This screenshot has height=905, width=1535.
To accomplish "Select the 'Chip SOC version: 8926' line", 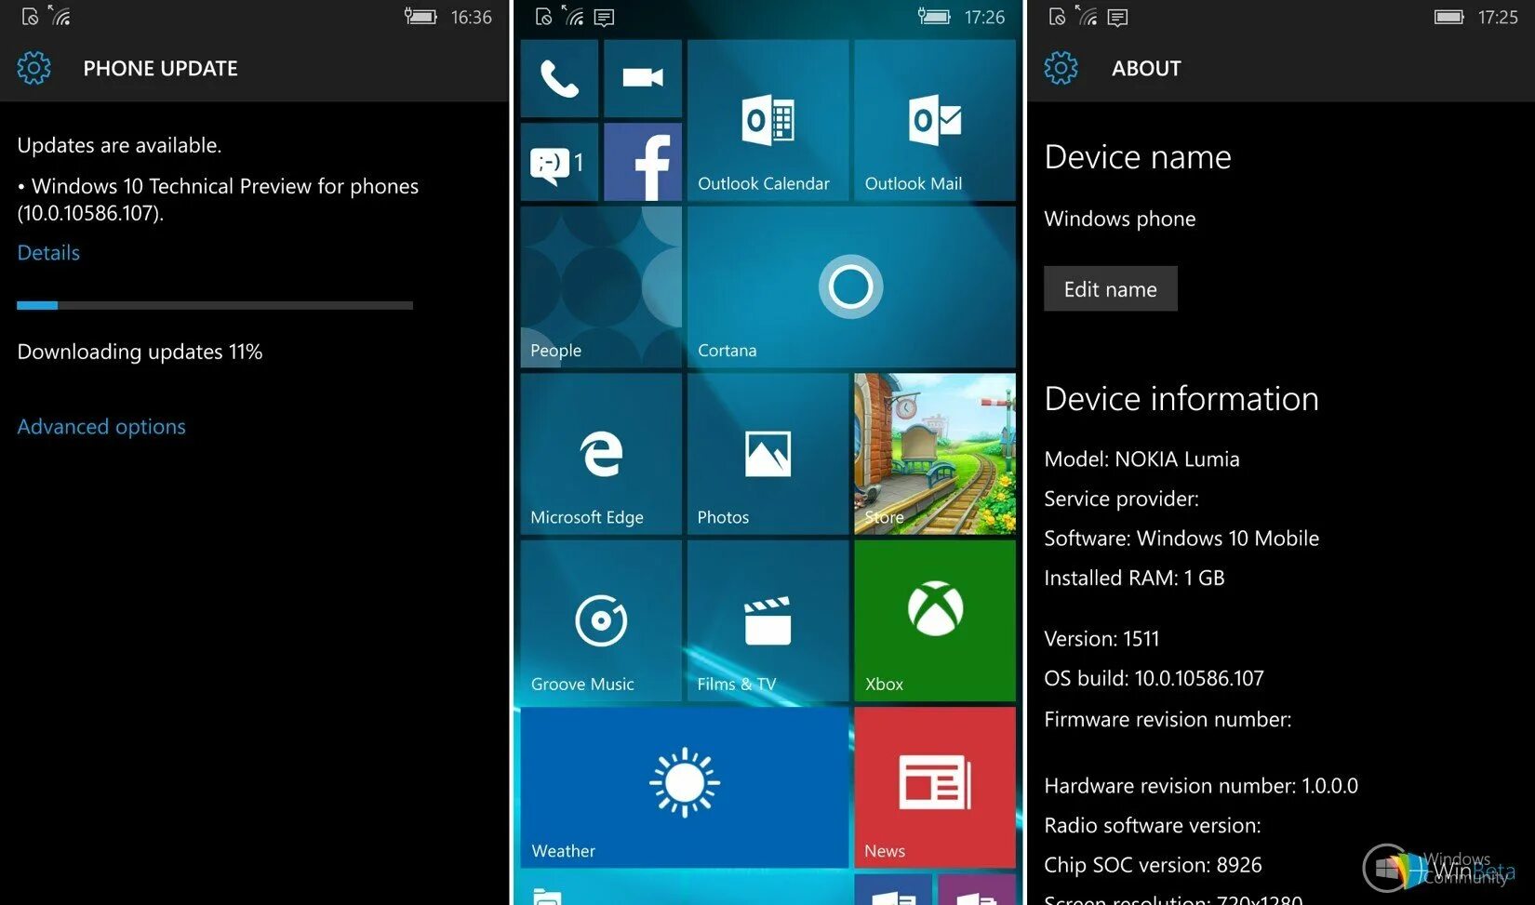I will tap(1153, 866).
